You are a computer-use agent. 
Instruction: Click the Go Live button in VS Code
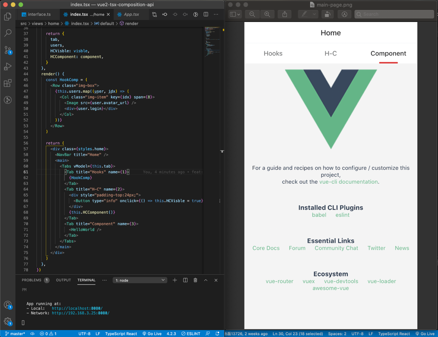[x=152, y=333]
